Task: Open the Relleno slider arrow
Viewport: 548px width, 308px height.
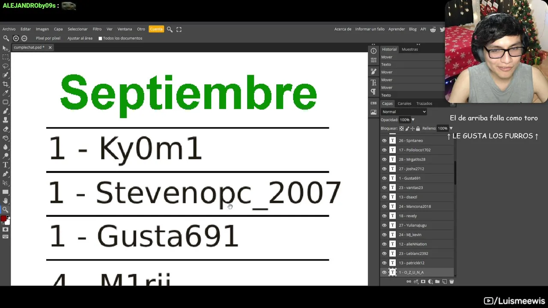Action: click(451, 128)
